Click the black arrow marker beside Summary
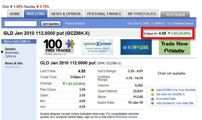Viewport: 202px width, 120px height. coord(2,52)
